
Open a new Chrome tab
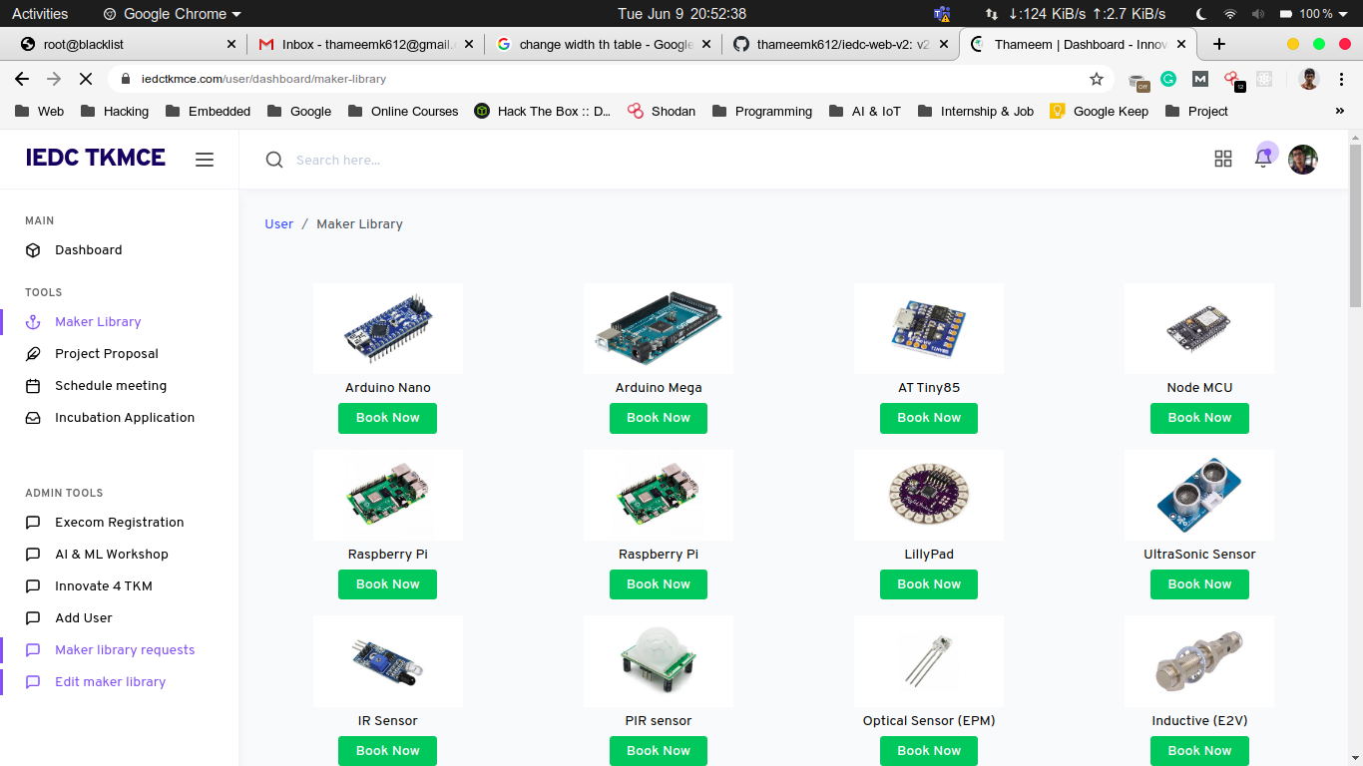1218,44
